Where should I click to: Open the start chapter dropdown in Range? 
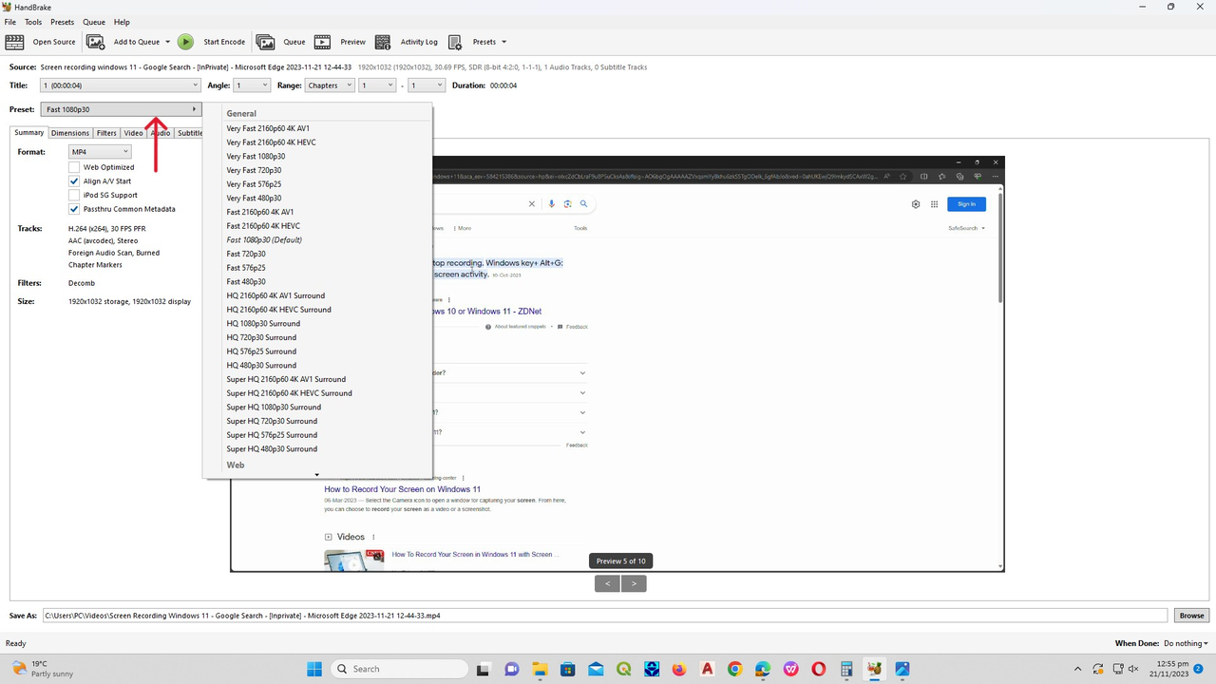click(377, 85)
